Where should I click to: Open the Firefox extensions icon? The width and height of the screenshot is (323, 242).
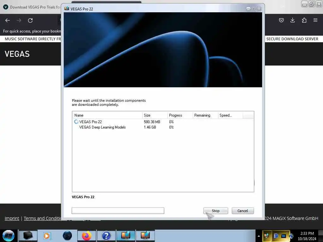(304, 20)
